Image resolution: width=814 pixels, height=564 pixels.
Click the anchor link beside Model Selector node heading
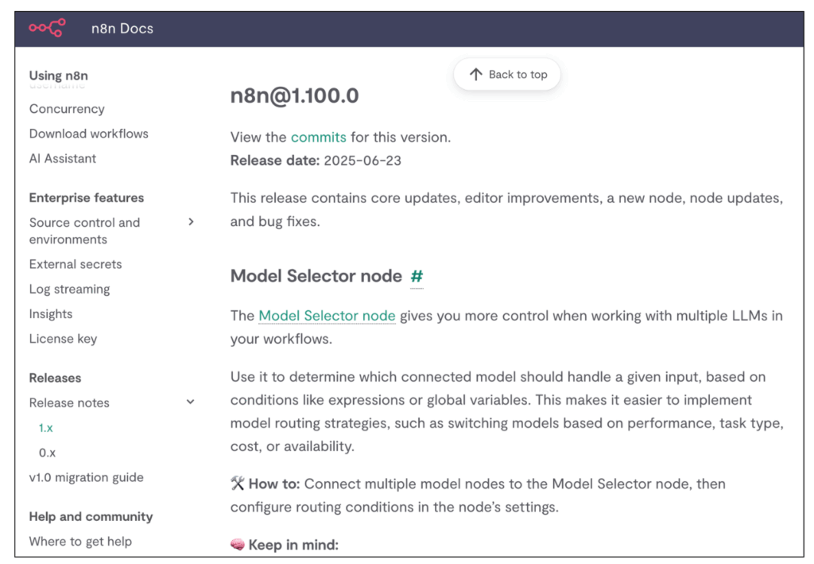pyautogui.click(x=417, y=276)
